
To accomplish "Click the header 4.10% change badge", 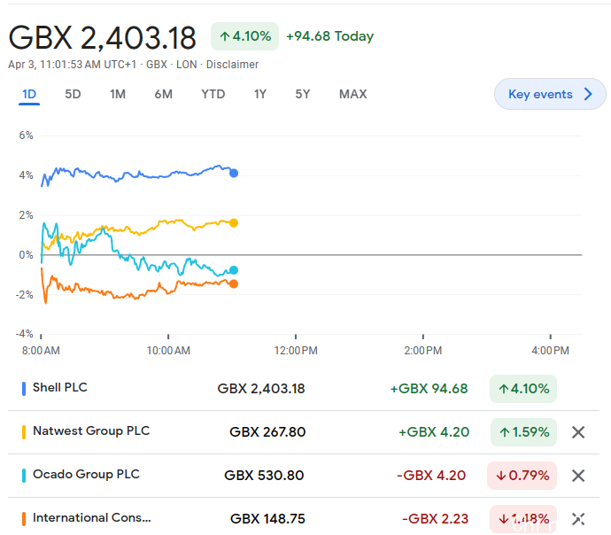I will click(x=244, y=36).
